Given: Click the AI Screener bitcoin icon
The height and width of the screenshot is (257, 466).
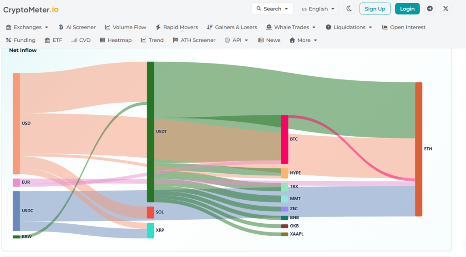Looking at the screenshot, I should [x=61, y=27].
